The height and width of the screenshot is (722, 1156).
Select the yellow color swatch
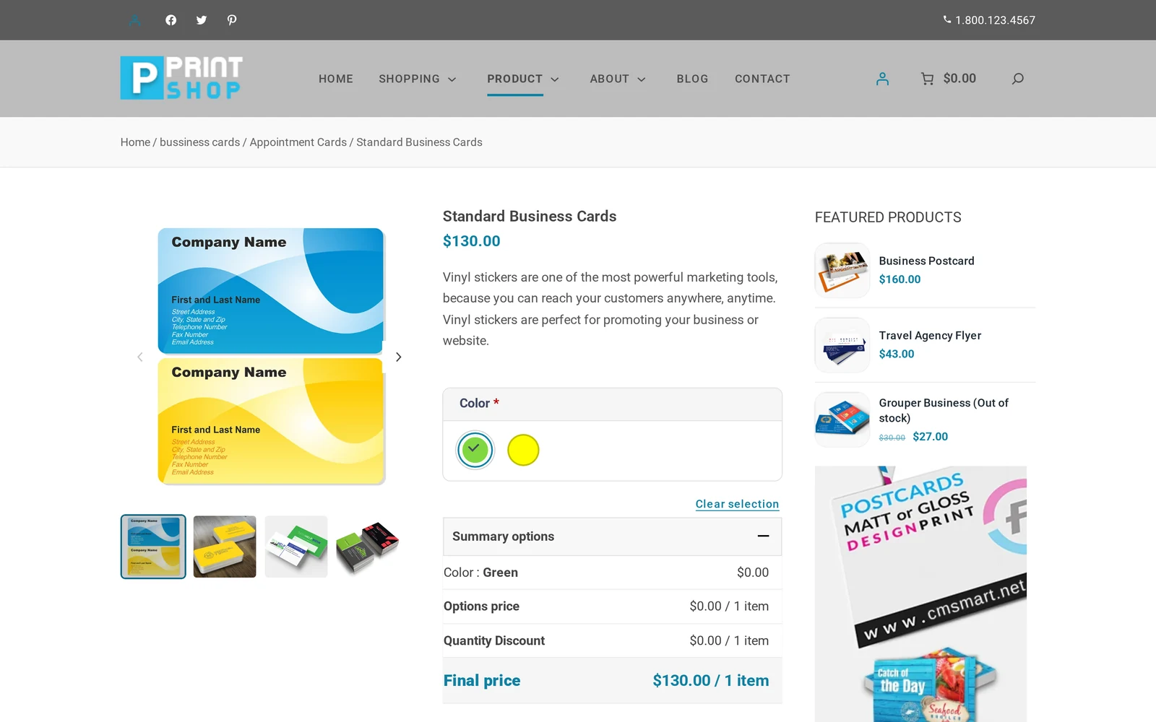click(523, 450)
